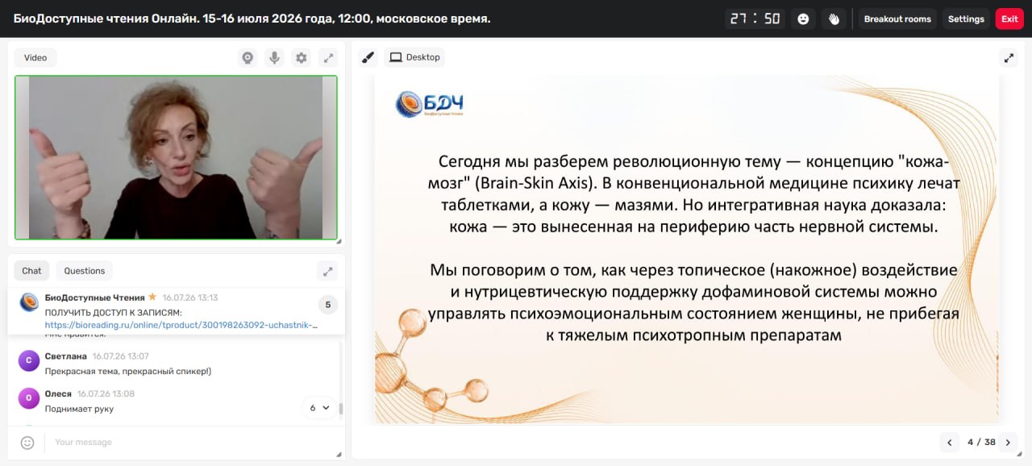The width and height of the screenshot is (1032, 466).
Task: Click Олеся's avatar in chat
Action: coord(29,397)
